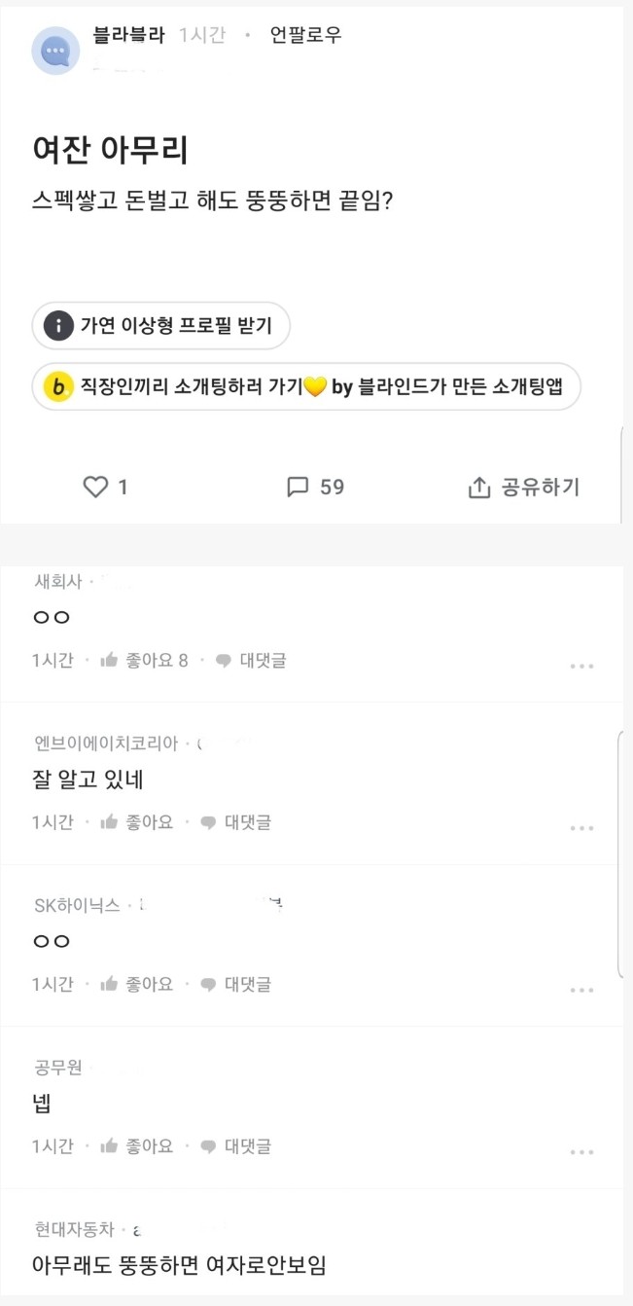Like the 공무원 comment
633x1306 pixels.
[x=109, y=1146]
